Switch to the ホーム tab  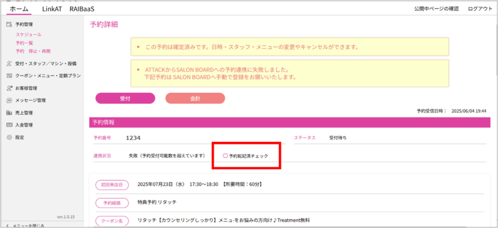(x=19, y=9)
